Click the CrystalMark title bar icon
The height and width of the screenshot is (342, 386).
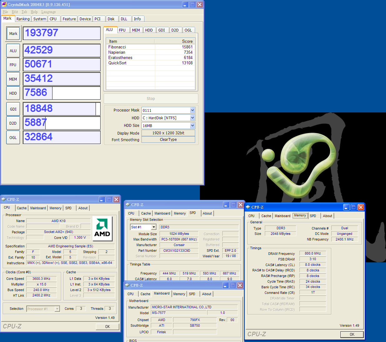(x=4, y=4)
